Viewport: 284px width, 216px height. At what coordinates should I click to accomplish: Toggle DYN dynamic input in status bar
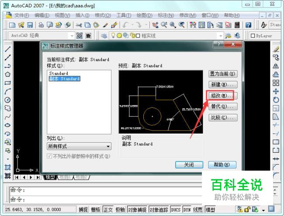pos(187,209)
